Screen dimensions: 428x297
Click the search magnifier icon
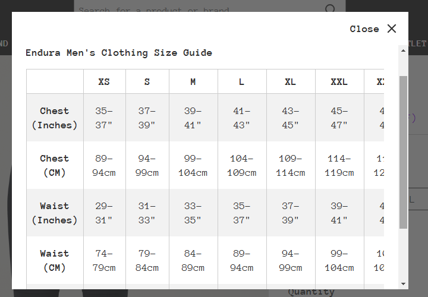(330, 8)
